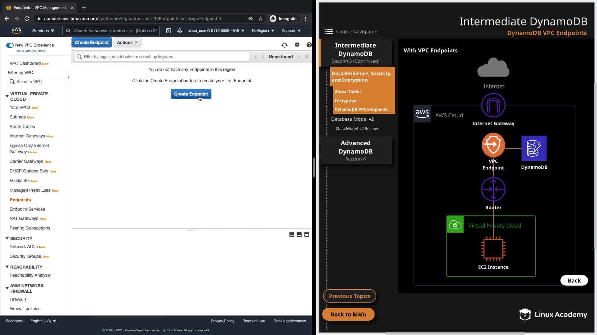
Task: Maximize the bottom details pane
Action: coord(307,235)
